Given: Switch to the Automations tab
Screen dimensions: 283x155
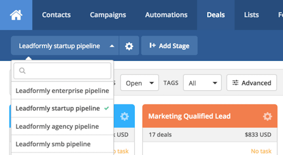Looking at the screenshot, I should coord(166,15).
